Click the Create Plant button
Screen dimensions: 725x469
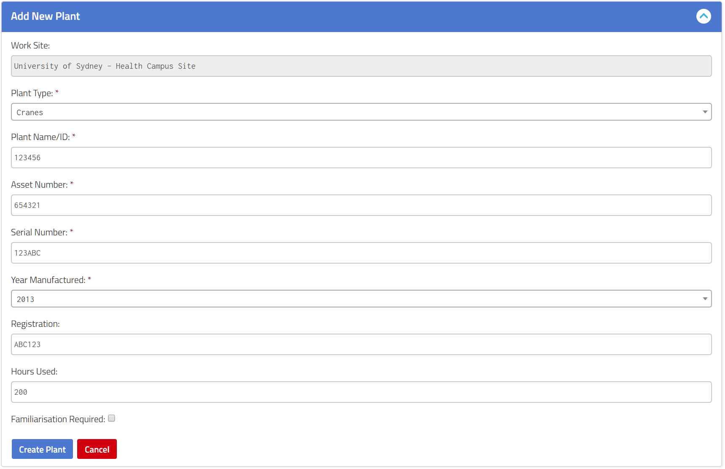42,449
